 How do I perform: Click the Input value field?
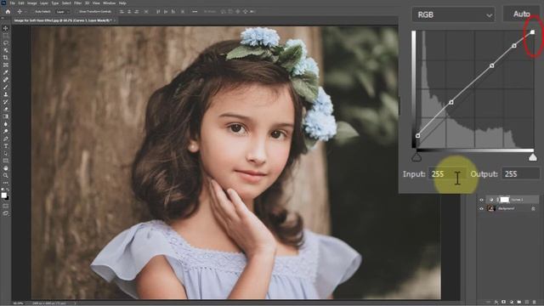point(447,173)
